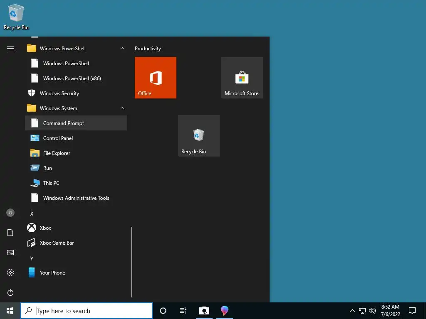The height and width of the screenshot is (319, 426).
Task: Launch Control Panel from list
Action: click(76, 138)
